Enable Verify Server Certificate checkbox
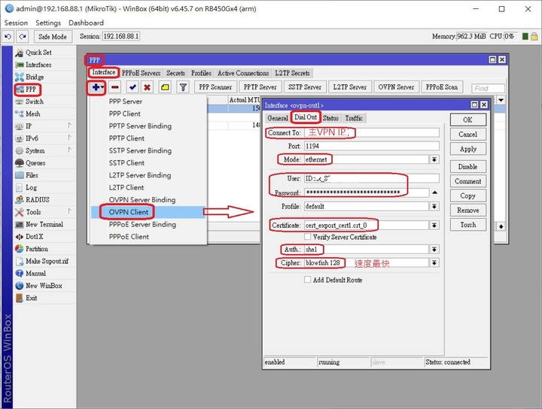The image size is (542, 409). click(x=307, y=237)
